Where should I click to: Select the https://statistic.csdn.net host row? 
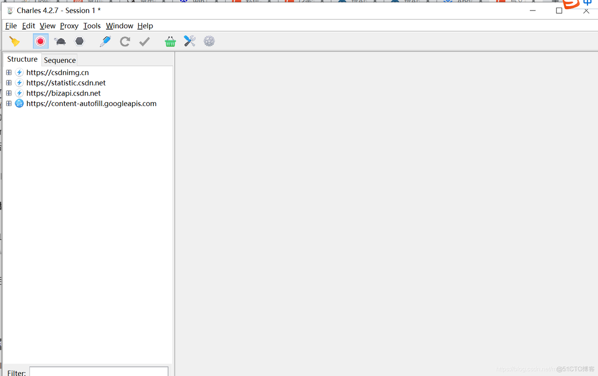tap(66, 82)
